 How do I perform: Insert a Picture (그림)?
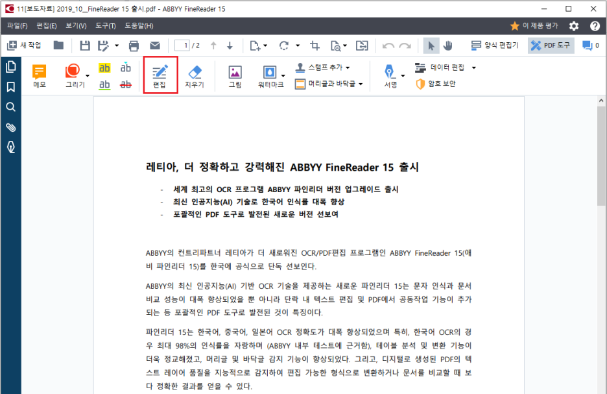[x=235, y=77]
